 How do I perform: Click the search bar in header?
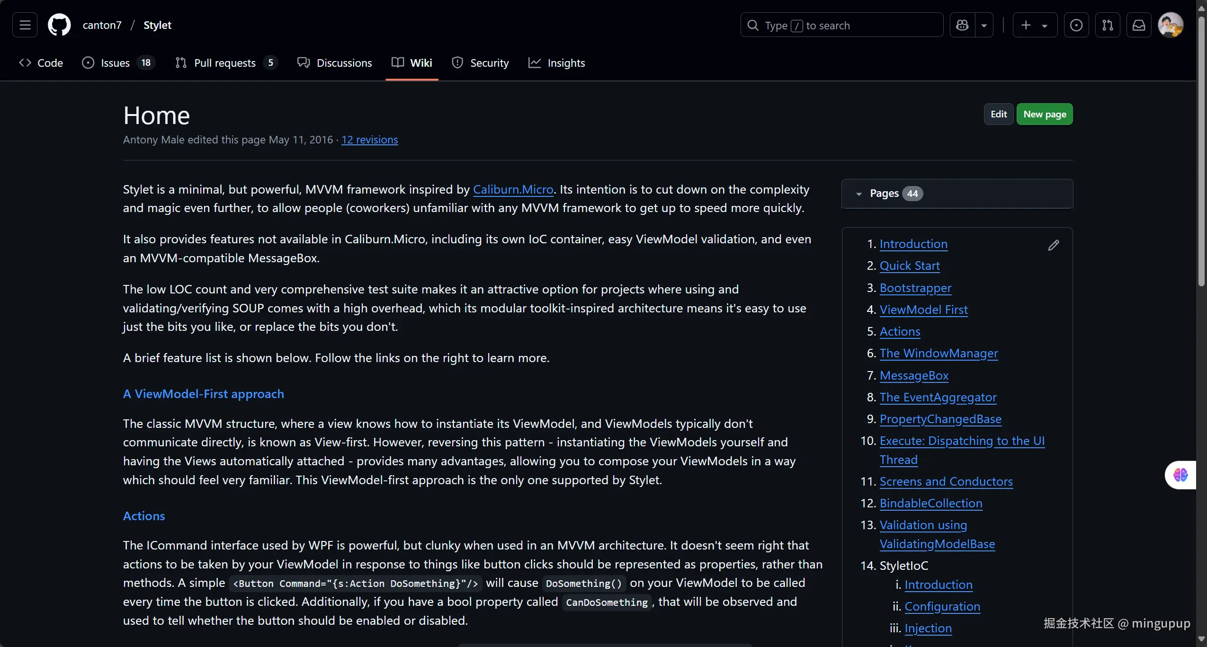(x=842, y=25)
